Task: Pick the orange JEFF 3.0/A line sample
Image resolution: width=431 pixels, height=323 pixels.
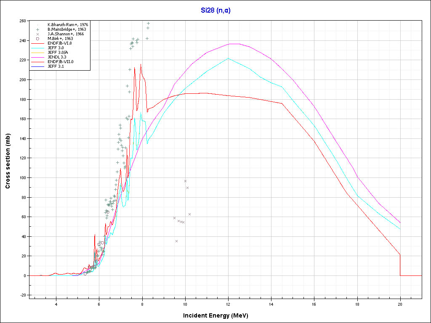Action: pos(38,52)
